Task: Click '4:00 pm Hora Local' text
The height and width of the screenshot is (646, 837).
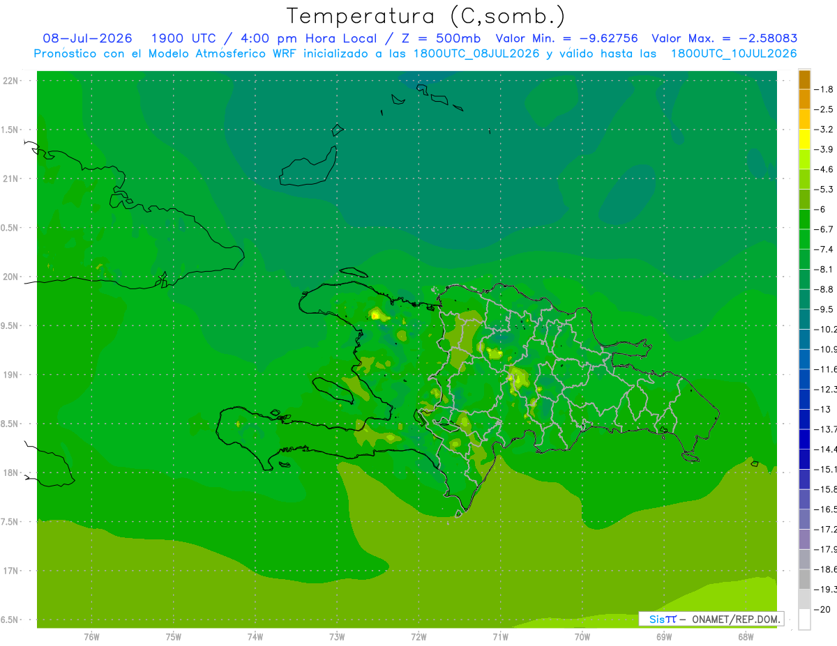Action: [309, 38]
